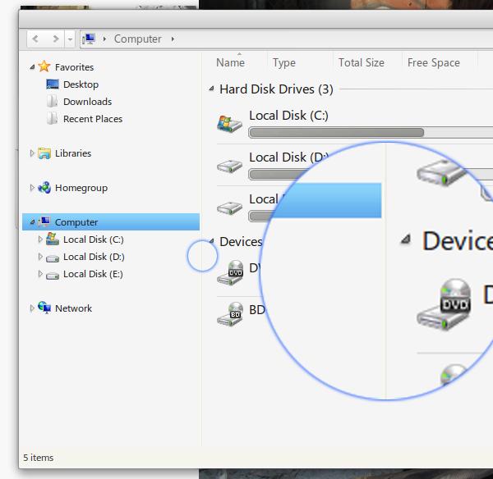Click Local Disk (C:) drive icon in sidebar

click(x=53, y=239)
